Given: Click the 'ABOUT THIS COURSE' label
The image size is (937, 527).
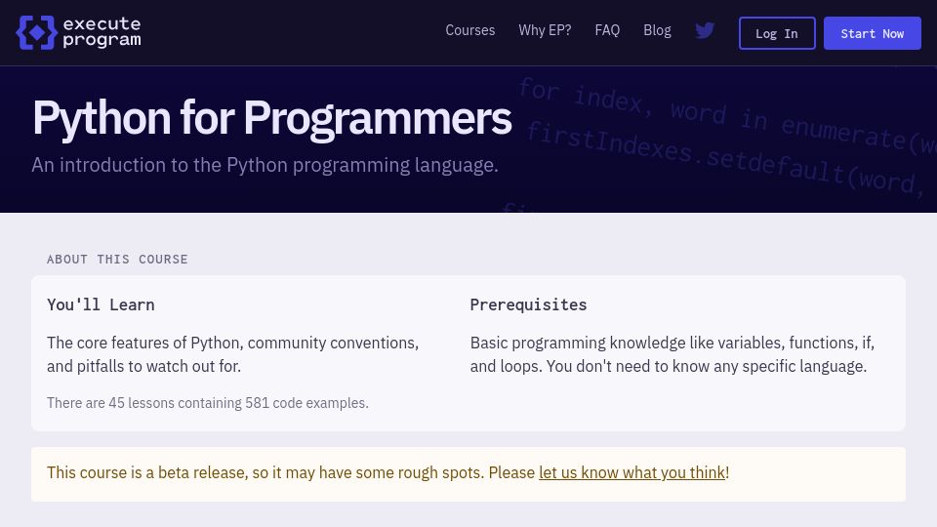Looking at the screenshot, I should (118, 260).
